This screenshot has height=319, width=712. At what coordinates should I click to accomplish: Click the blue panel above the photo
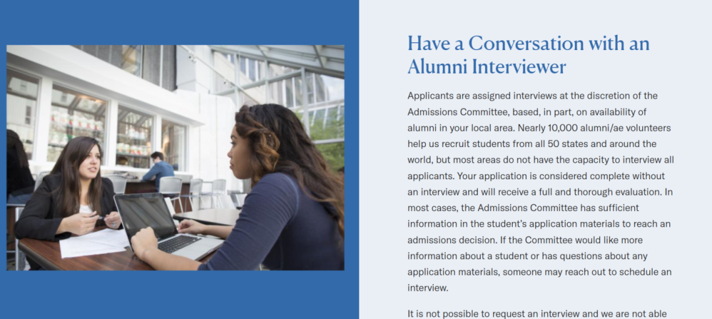[x=178, y=21]
